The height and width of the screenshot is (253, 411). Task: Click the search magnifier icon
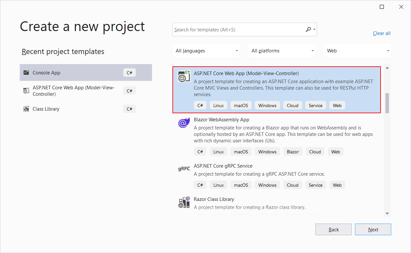(x=308, y=29)
